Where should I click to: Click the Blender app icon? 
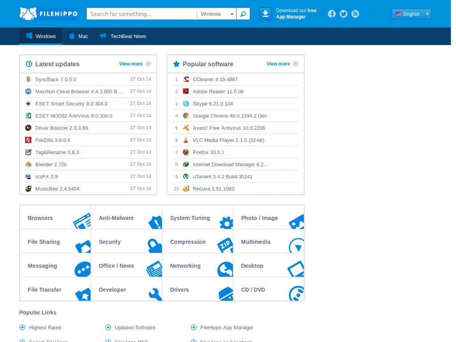click(28, 164)
